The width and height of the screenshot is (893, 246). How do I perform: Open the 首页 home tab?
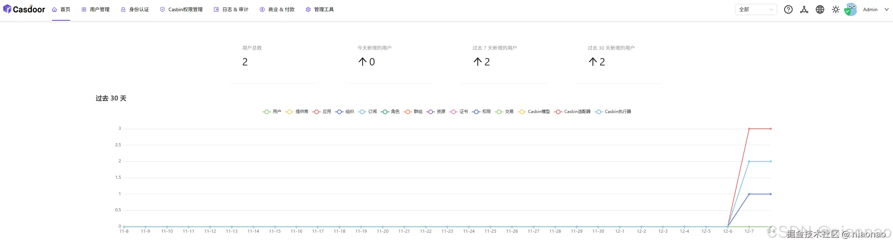[x=61, y=9]
